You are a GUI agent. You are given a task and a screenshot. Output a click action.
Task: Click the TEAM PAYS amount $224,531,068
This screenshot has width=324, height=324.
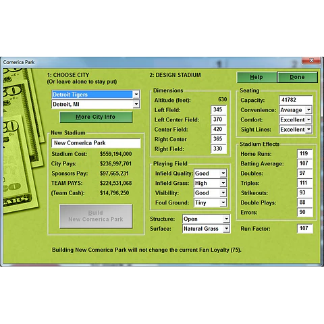coord(116,183)
